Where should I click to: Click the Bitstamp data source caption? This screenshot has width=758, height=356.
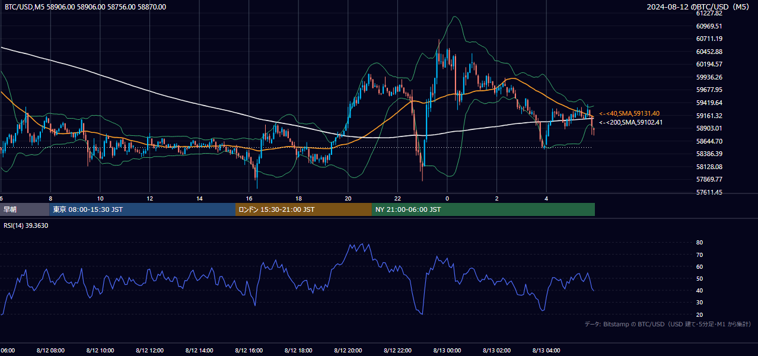point(668,324)
